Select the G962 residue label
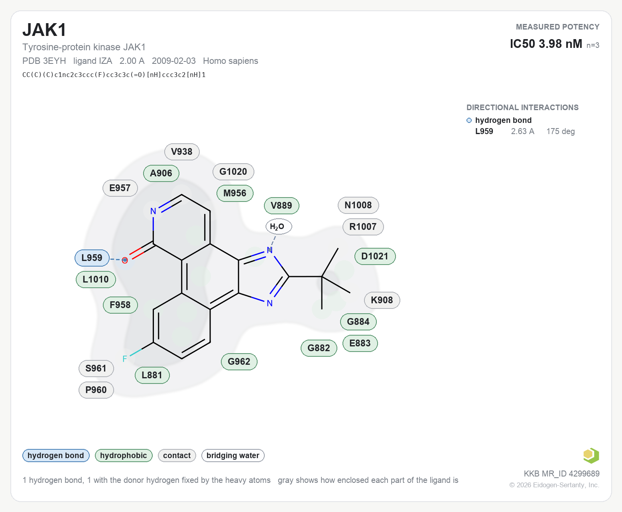This screenshot has height=512, width=622. [239, 362]
